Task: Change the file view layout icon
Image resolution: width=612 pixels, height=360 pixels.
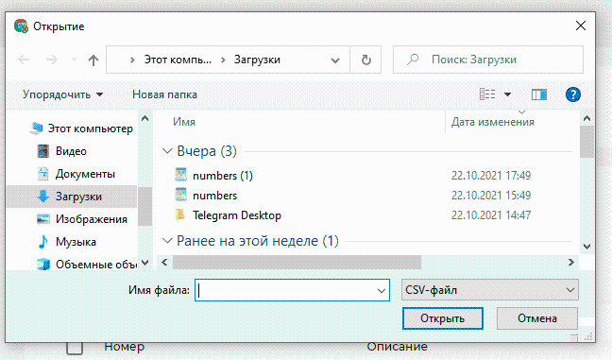Action: (487, 94)
